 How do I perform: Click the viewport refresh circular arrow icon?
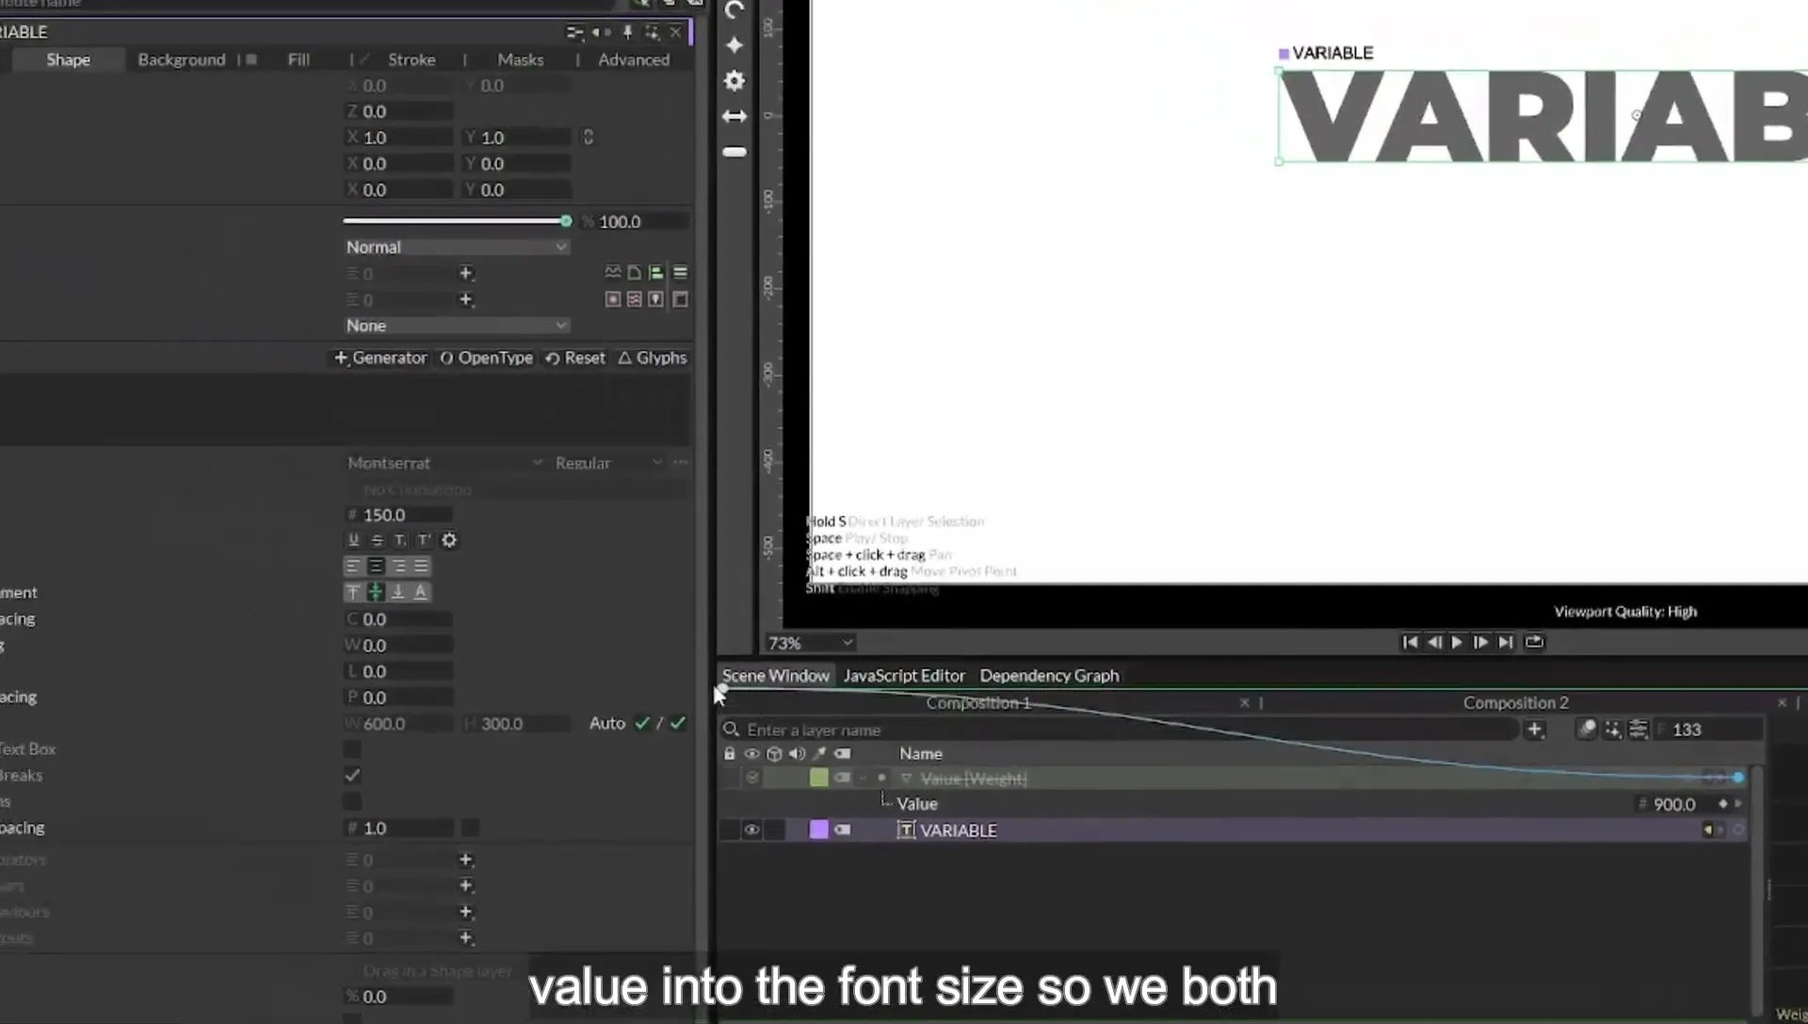734,10
